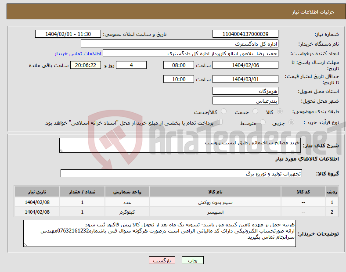This screenshot has width=346, height=272.
Task: Click the نام کالا column header
Action: tap(215, 192)
